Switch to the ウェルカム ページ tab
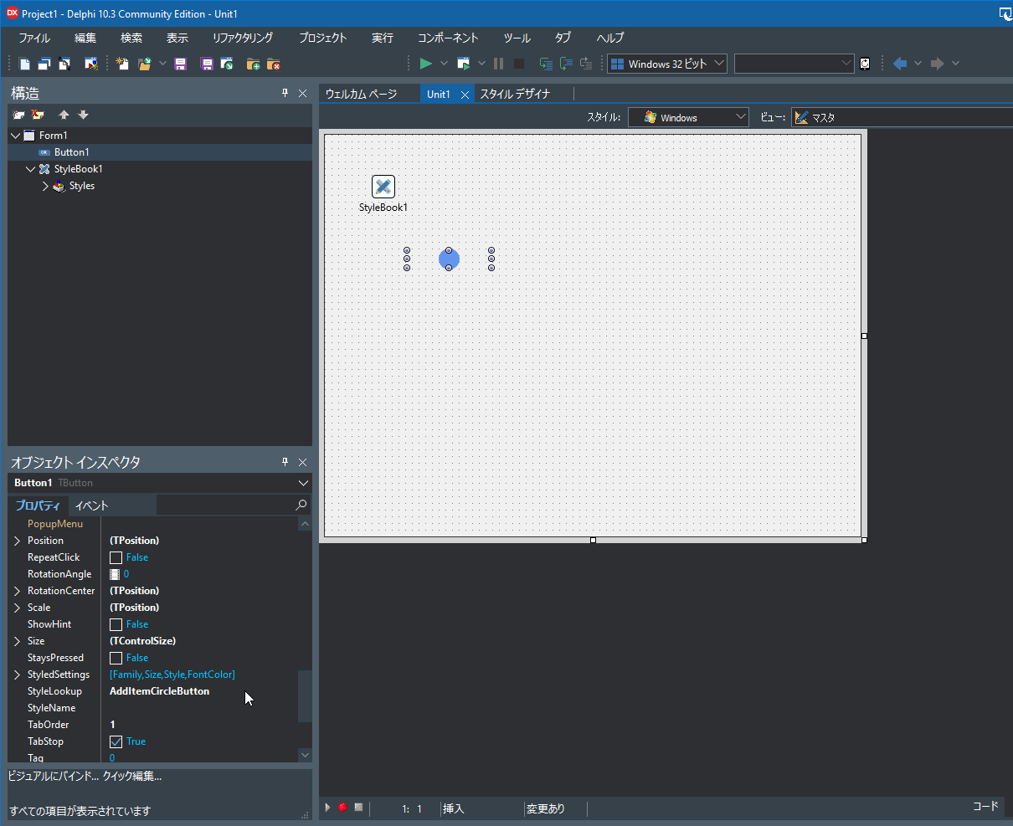This screenshot has height=826, width=1013. (x=362, y=94)
